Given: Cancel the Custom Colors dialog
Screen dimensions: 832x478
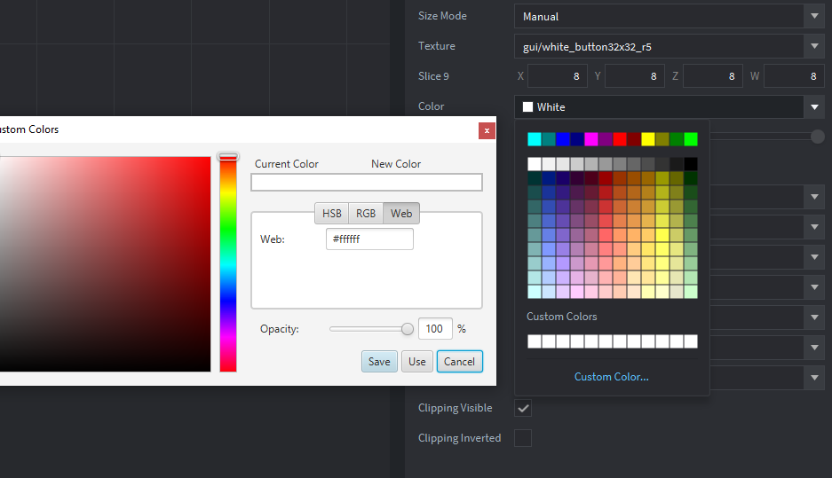Looking at the screenshot, I should (460, 362).
